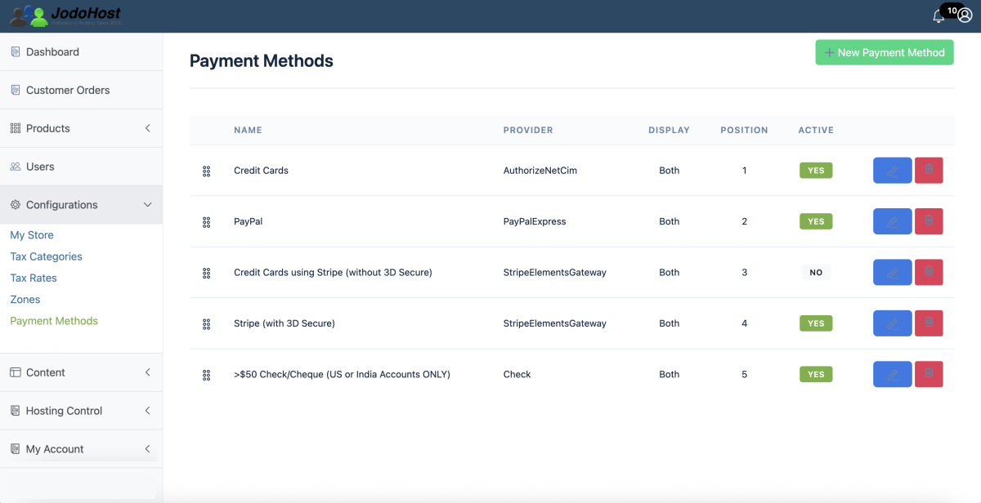Delete the Stripe (with 3D Secure) method

929,323
